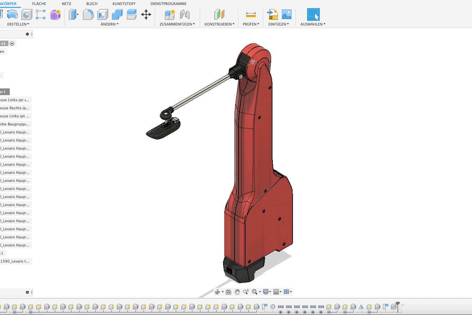Click the Select tool icon
The height and width of the screenshot is (315, 472).
click(x=313, y=14)
